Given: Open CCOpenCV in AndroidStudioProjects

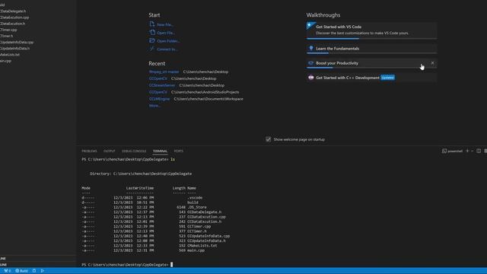Looking at the screenshot, I should (x=158, y=92).
